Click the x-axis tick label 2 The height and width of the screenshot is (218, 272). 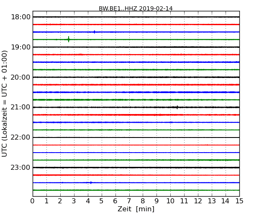point(60,201)
